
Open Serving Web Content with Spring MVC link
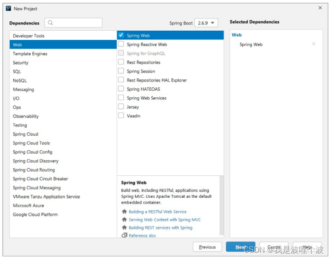pos(165,220)
